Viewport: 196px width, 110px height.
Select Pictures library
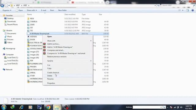tap(10, 39)
